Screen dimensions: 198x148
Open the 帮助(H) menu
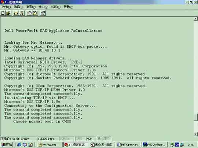pos(68,7)
